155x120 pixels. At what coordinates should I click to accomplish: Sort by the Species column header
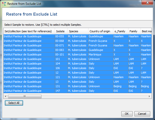click(x=73, y=31)
